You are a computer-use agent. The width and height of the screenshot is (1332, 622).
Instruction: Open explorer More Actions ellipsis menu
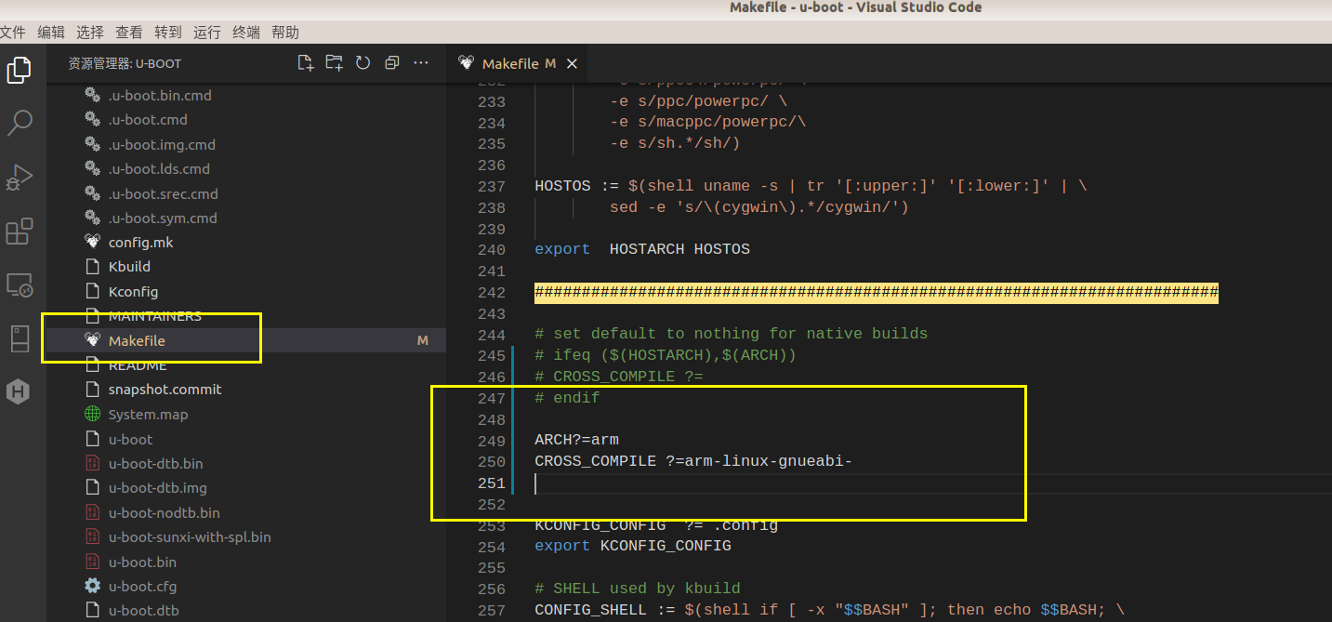(x=421, y=63)
